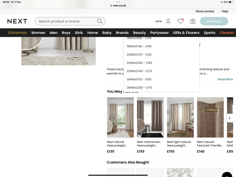The image size is (236, 177).
Task: Click the 'Customers Also Bought' heading
Action: pyautogui.click(x=128, y=162)
